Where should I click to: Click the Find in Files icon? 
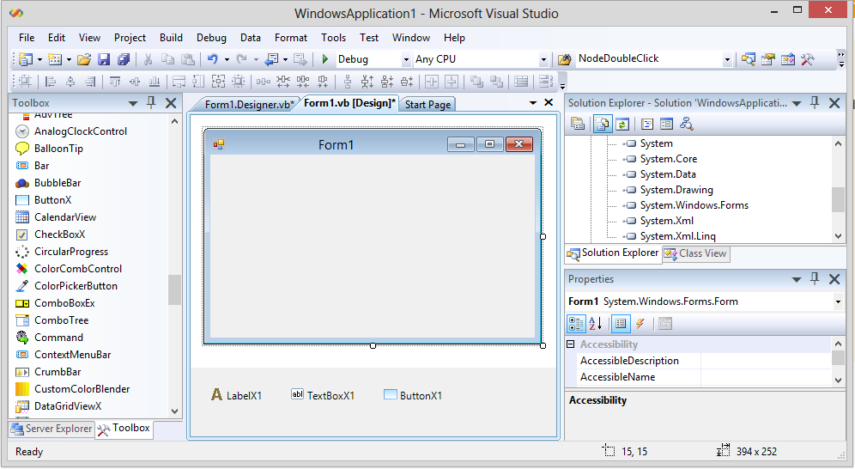[x=565, y=59]
